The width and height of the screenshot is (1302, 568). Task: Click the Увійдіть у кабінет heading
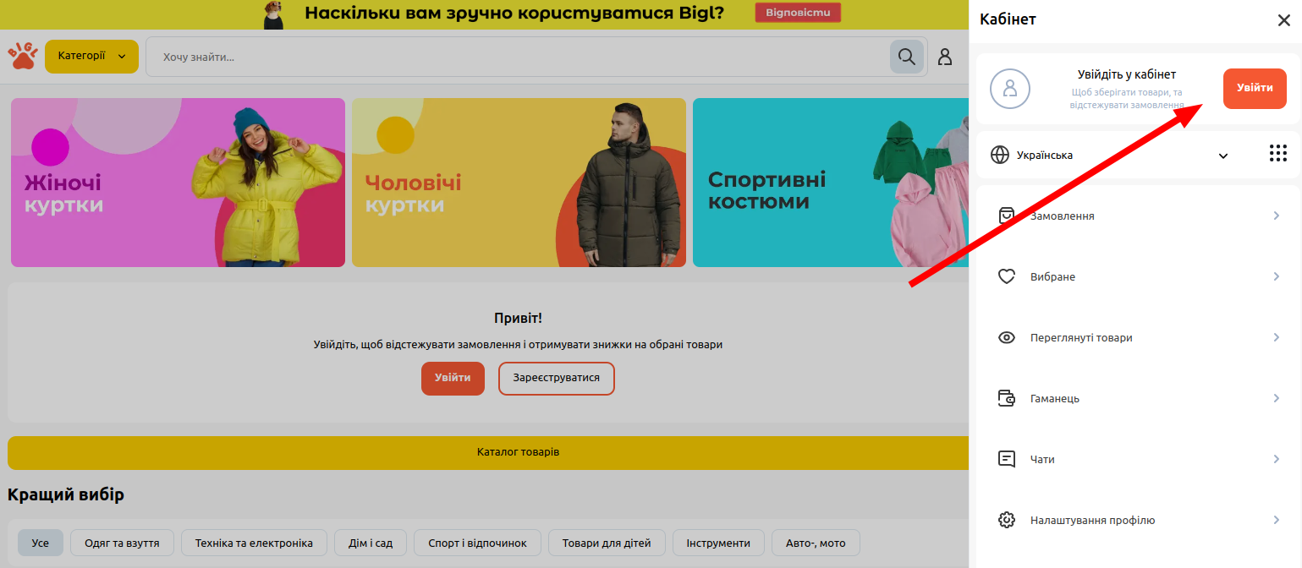[1127, 74]
